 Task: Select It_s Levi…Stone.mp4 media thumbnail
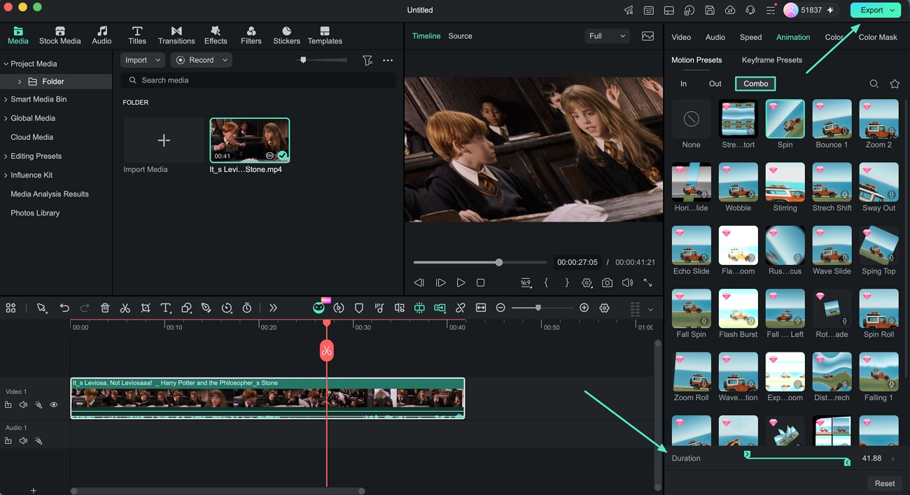(249, 140)
